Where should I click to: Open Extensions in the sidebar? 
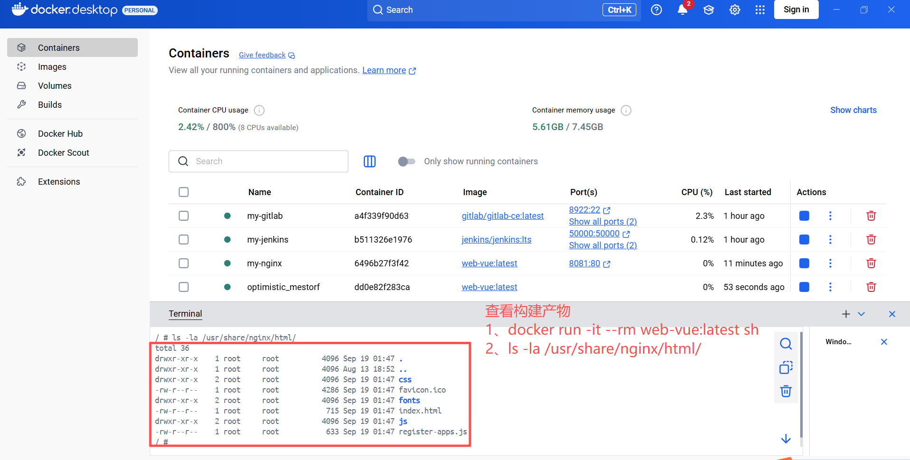pyautogui.click(x=72, y=181)
